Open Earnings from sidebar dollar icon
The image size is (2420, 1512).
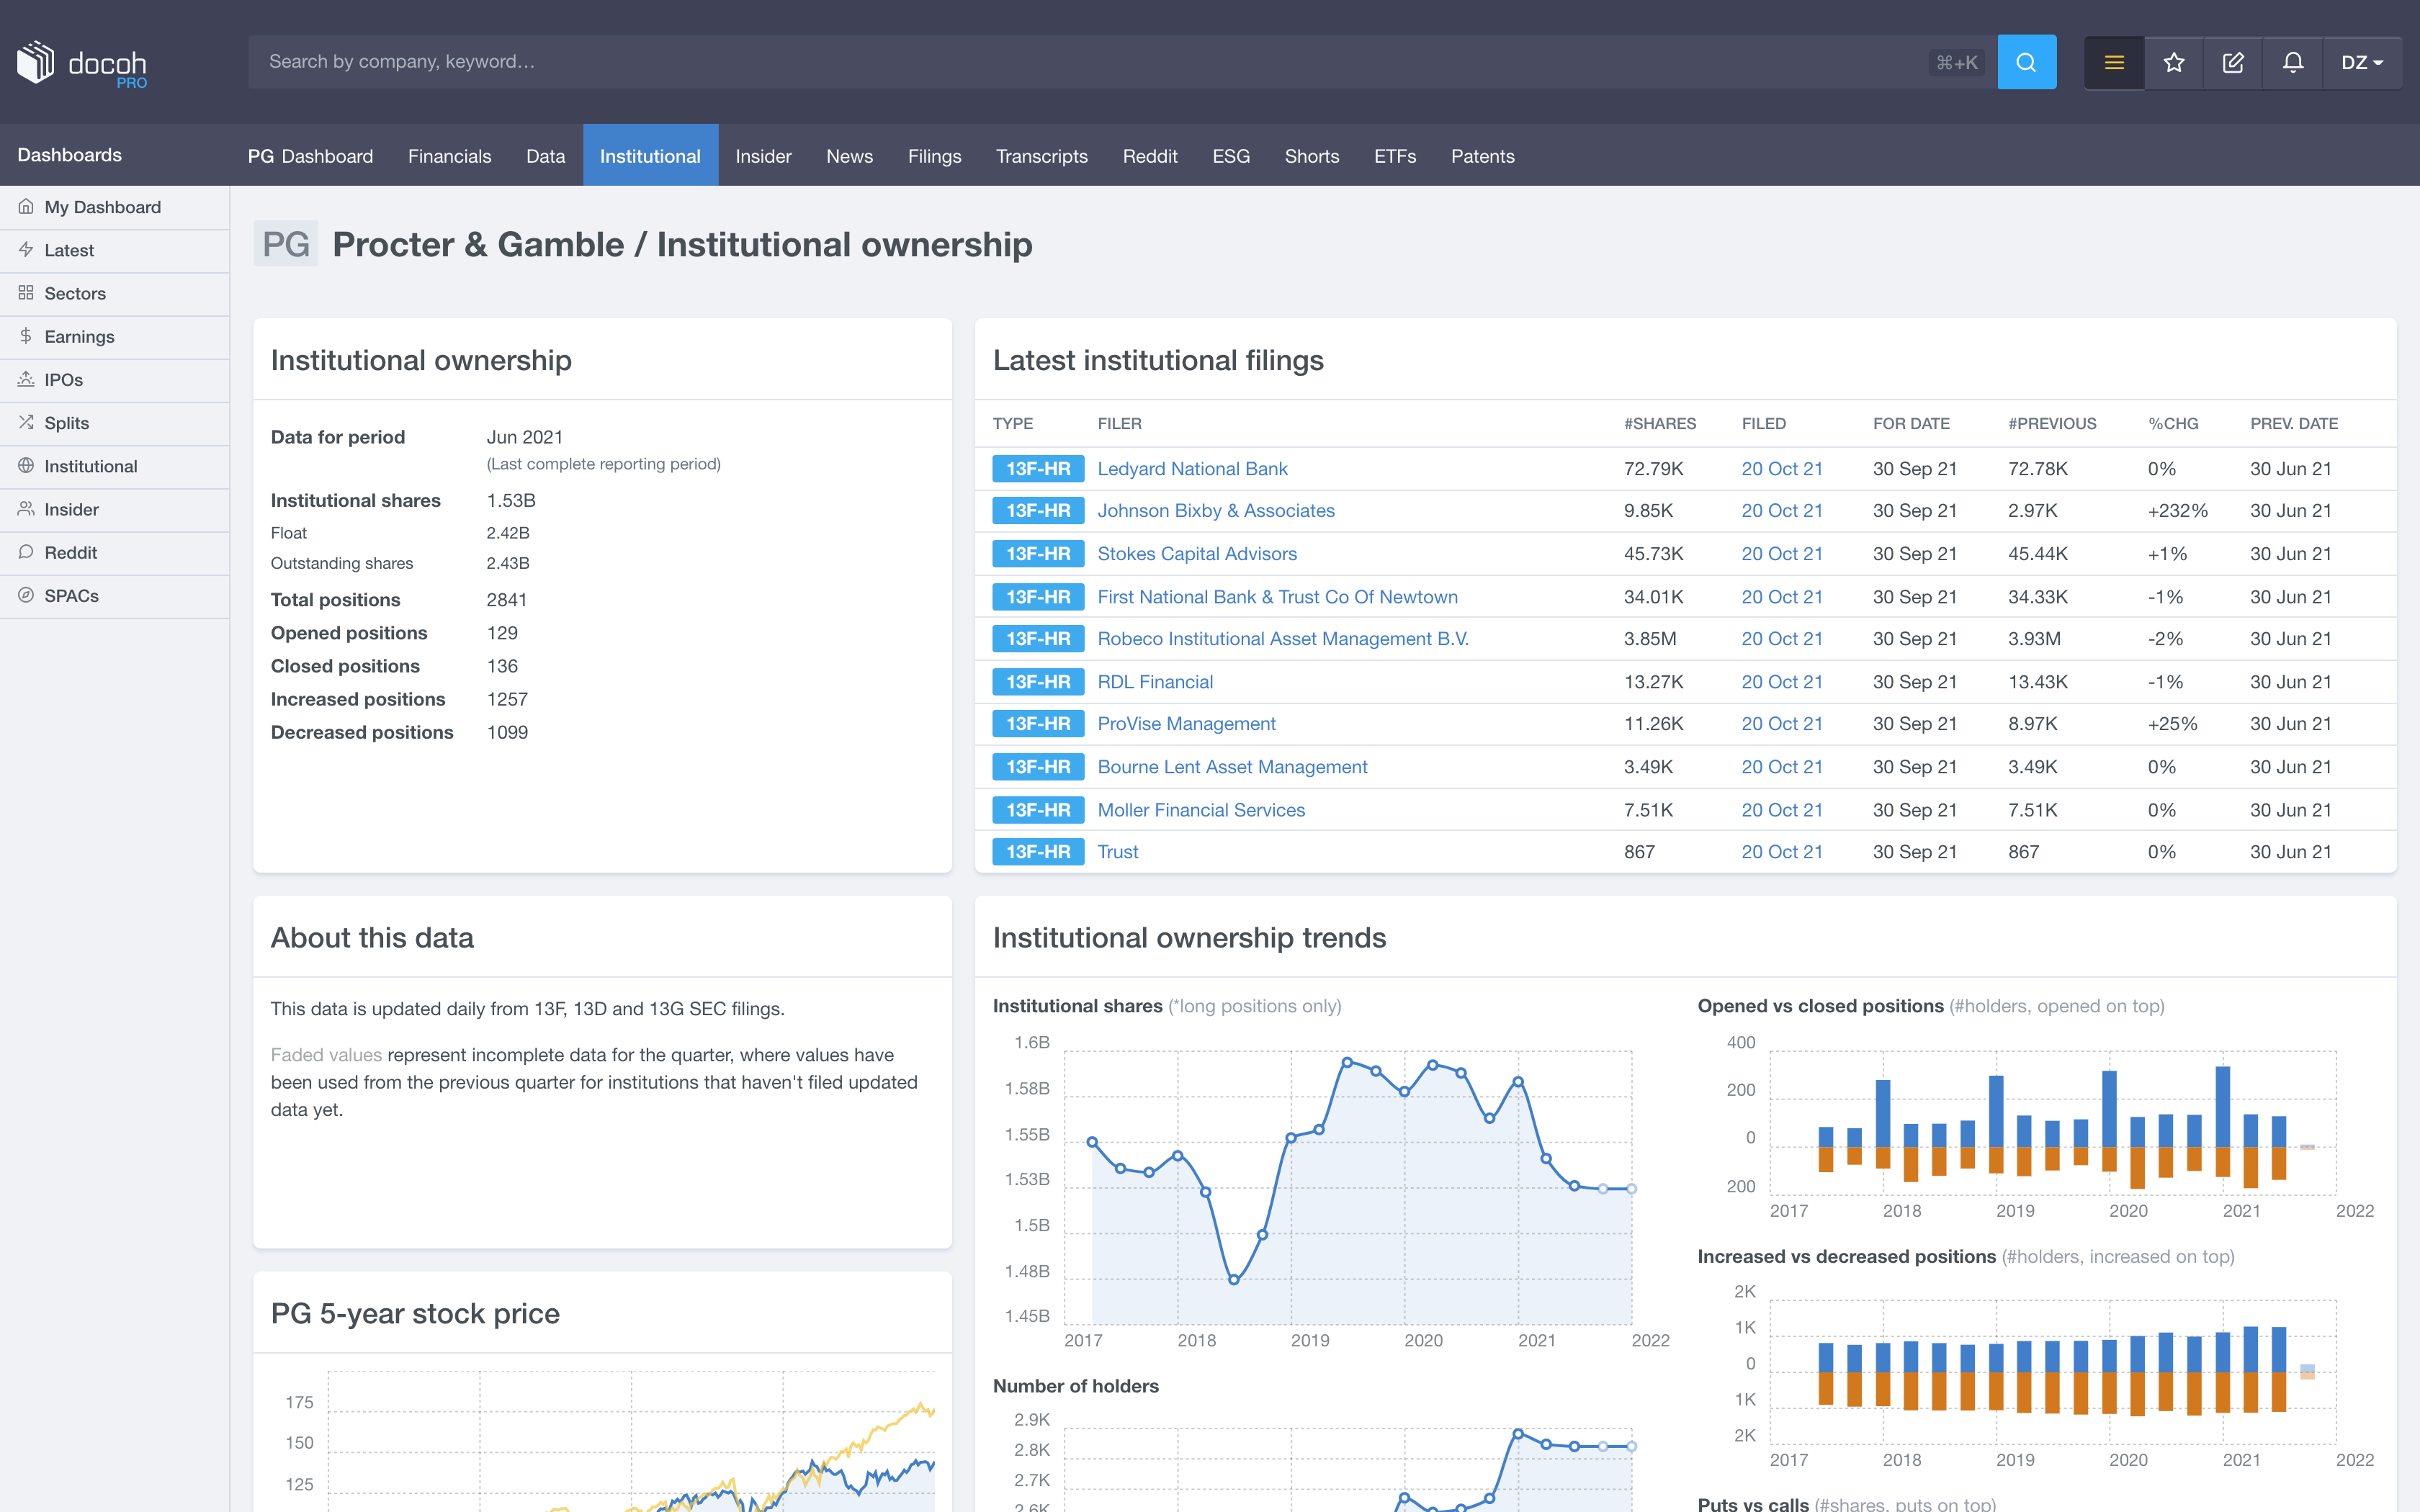[x=79, y=337]
